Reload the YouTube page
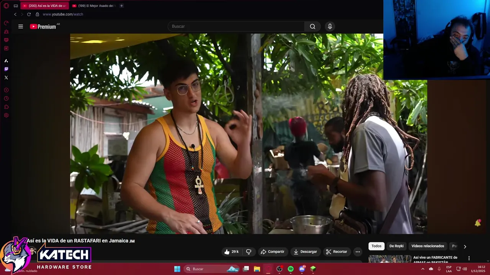 (29, 14)
